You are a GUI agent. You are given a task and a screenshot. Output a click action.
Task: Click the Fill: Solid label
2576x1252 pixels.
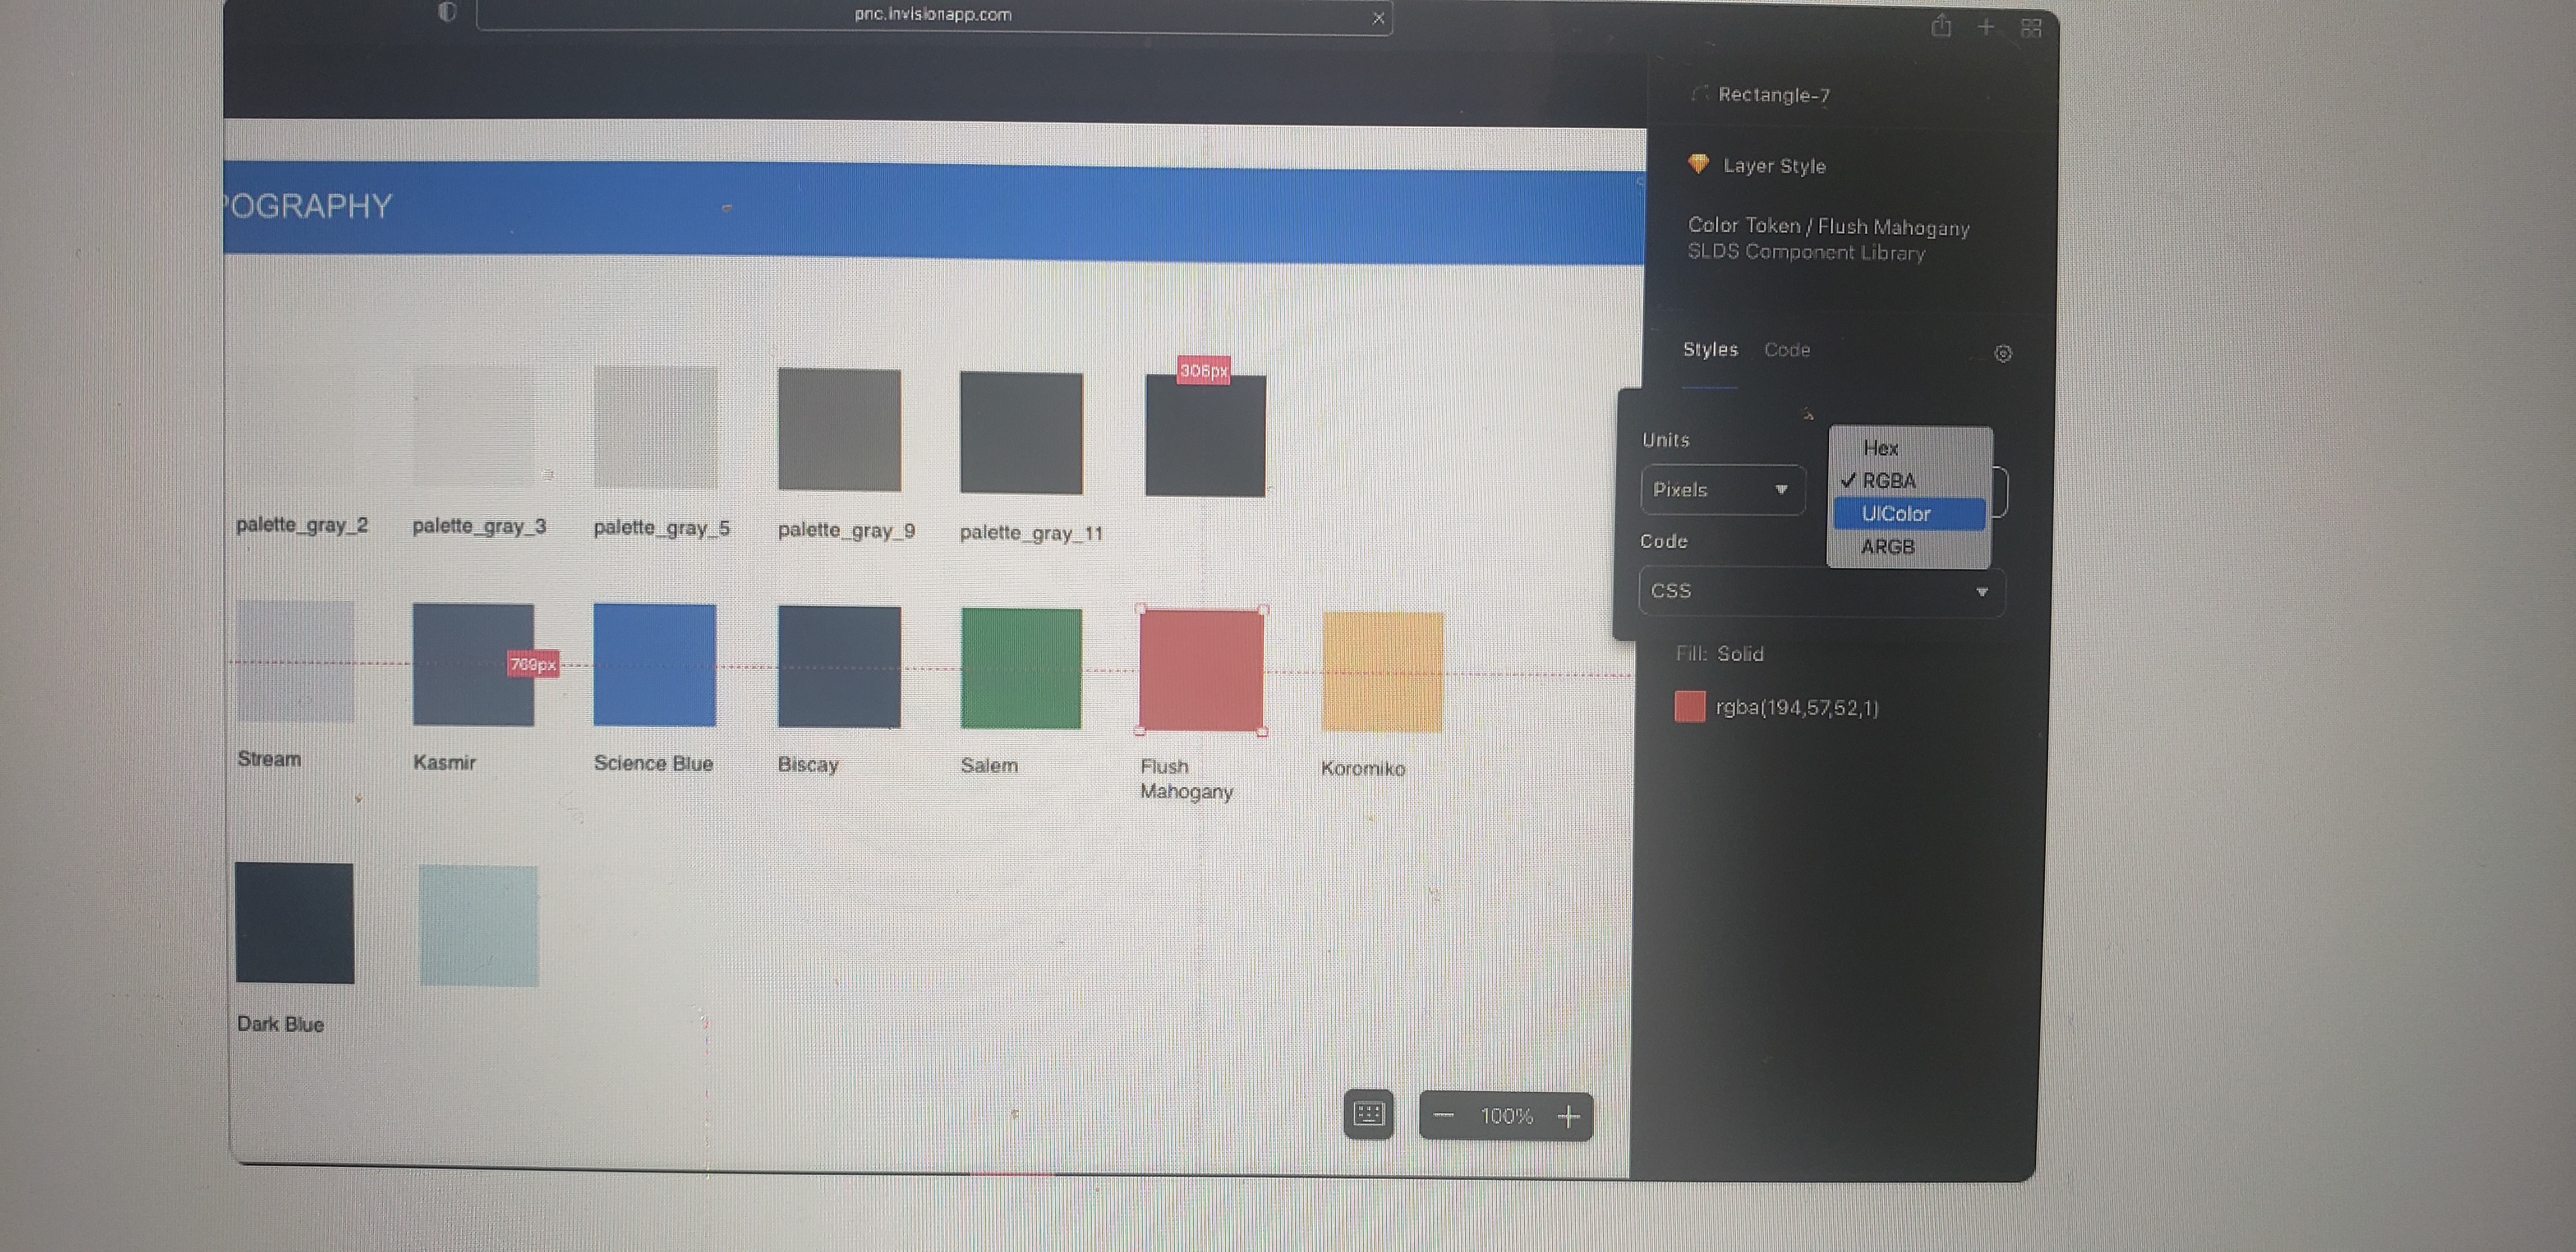1719,654
